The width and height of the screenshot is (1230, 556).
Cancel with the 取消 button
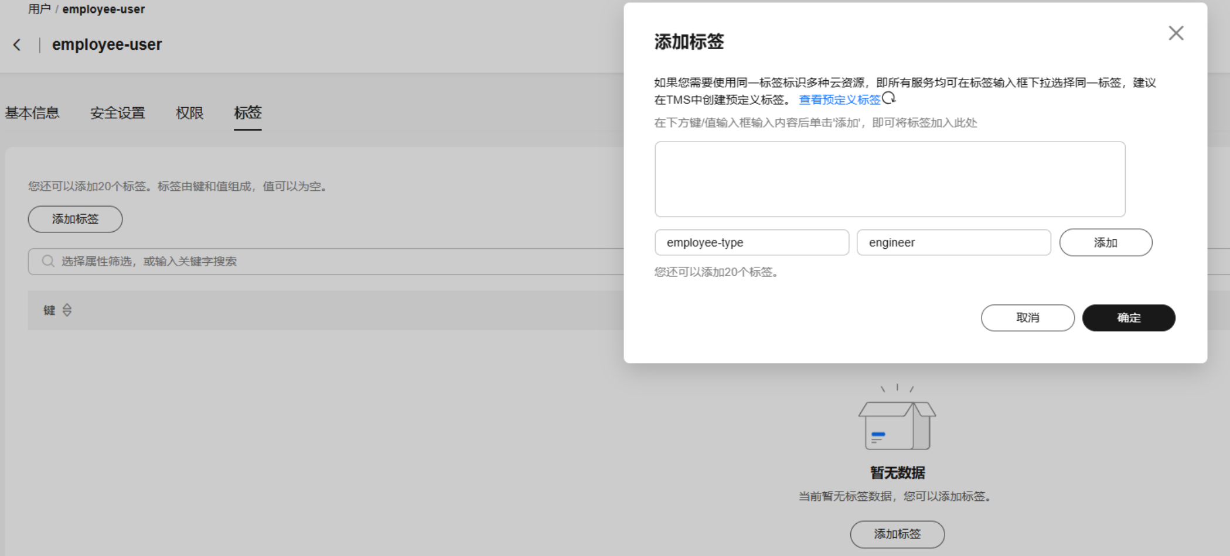(x=1027, y=318)
